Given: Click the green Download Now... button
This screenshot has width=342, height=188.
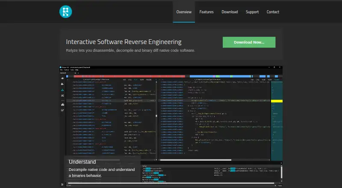Looking at the screenshot, I should pos(249,42).
